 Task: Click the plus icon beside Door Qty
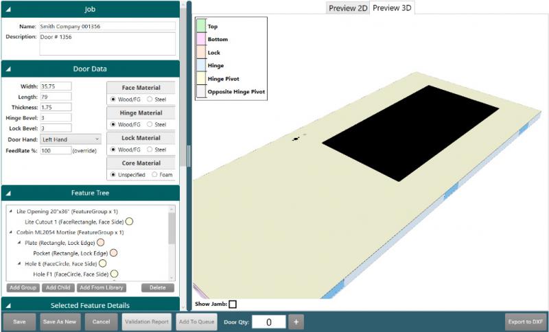pyautogui.click(x=295, y=321)
